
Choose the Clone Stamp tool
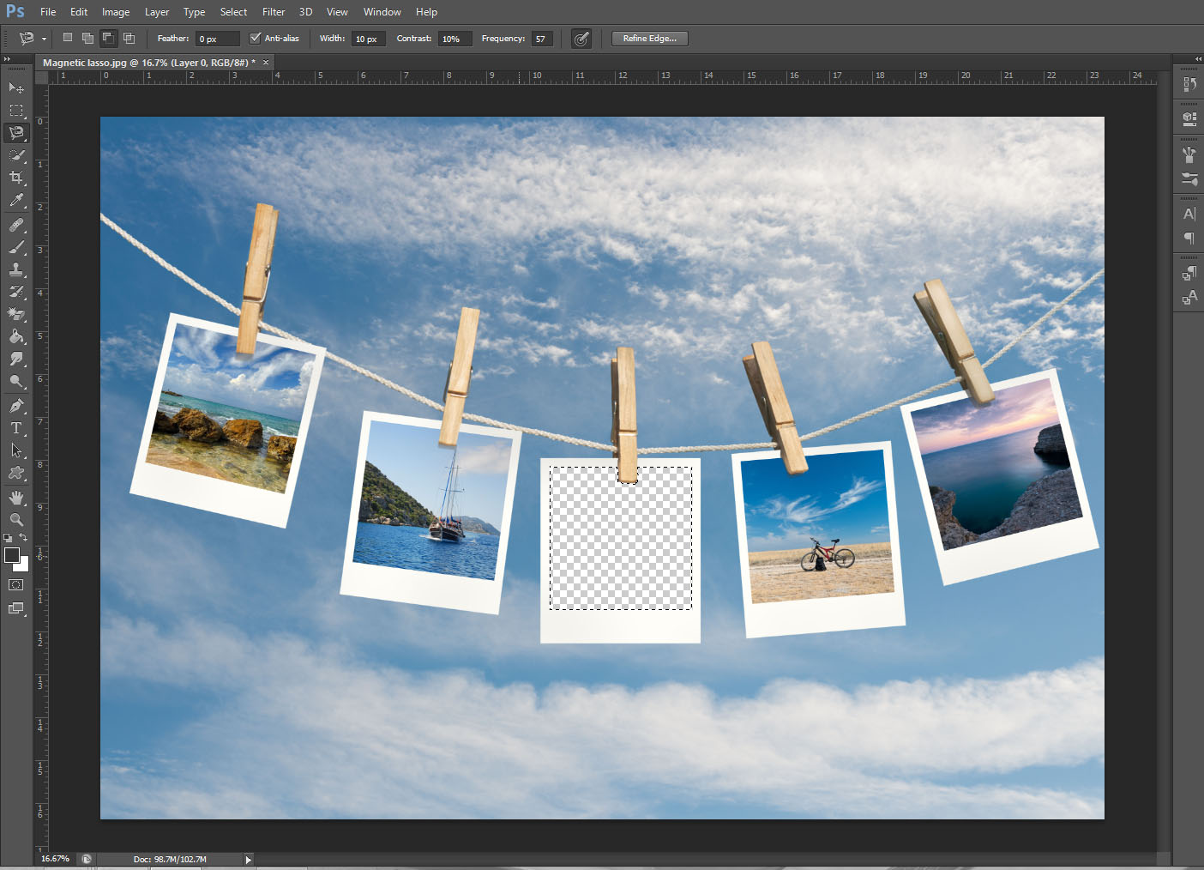click(x=15, y=268)
